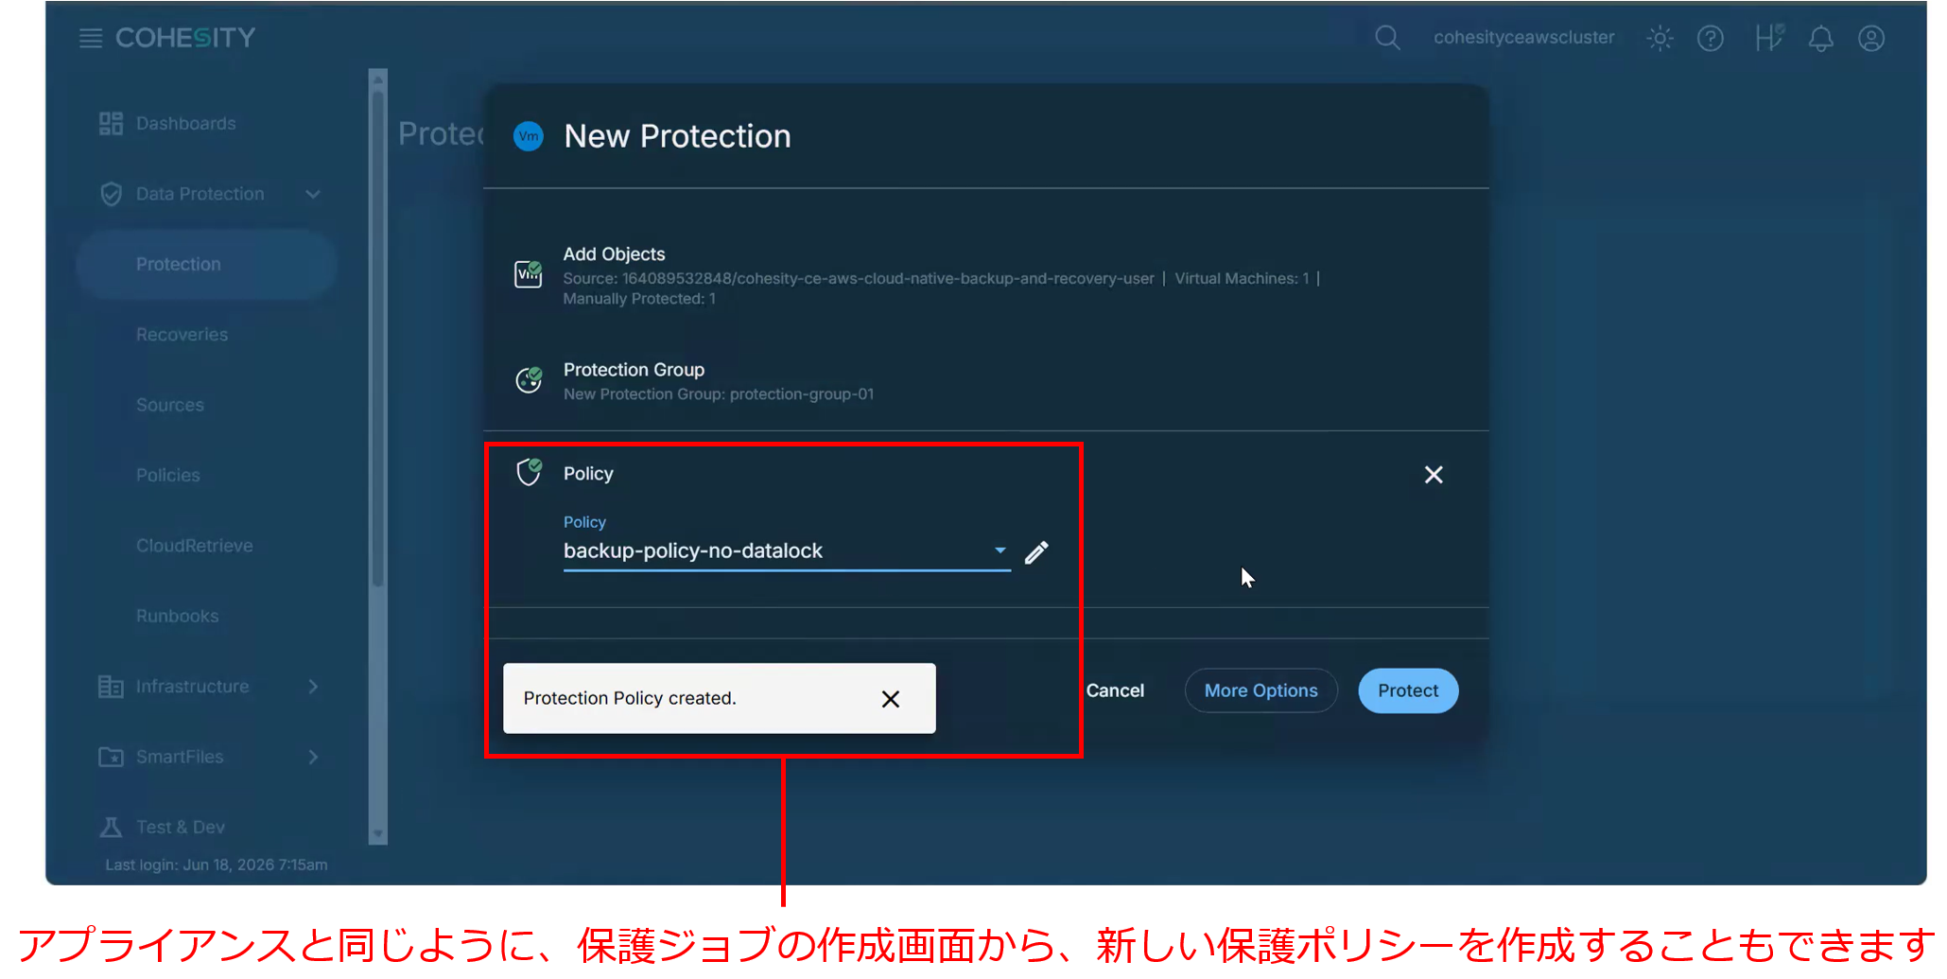Open the Add Objects step
1947x979 pixels.
[614, 254]
